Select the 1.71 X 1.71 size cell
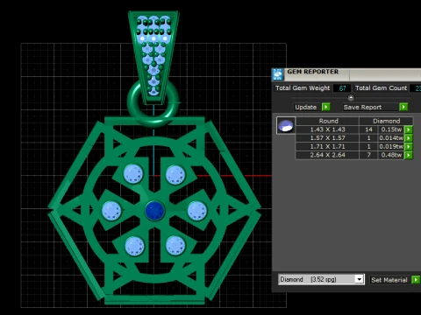Viewport: 421px width, 315px height. pos(327,146)
